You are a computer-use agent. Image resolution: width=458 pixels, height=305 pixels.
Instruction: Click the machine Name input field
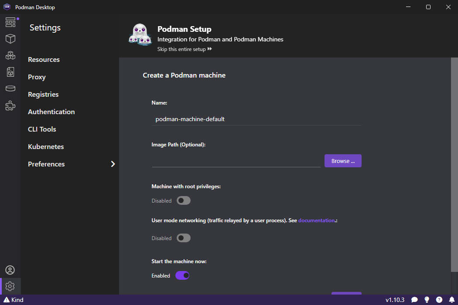pos(256,119)
